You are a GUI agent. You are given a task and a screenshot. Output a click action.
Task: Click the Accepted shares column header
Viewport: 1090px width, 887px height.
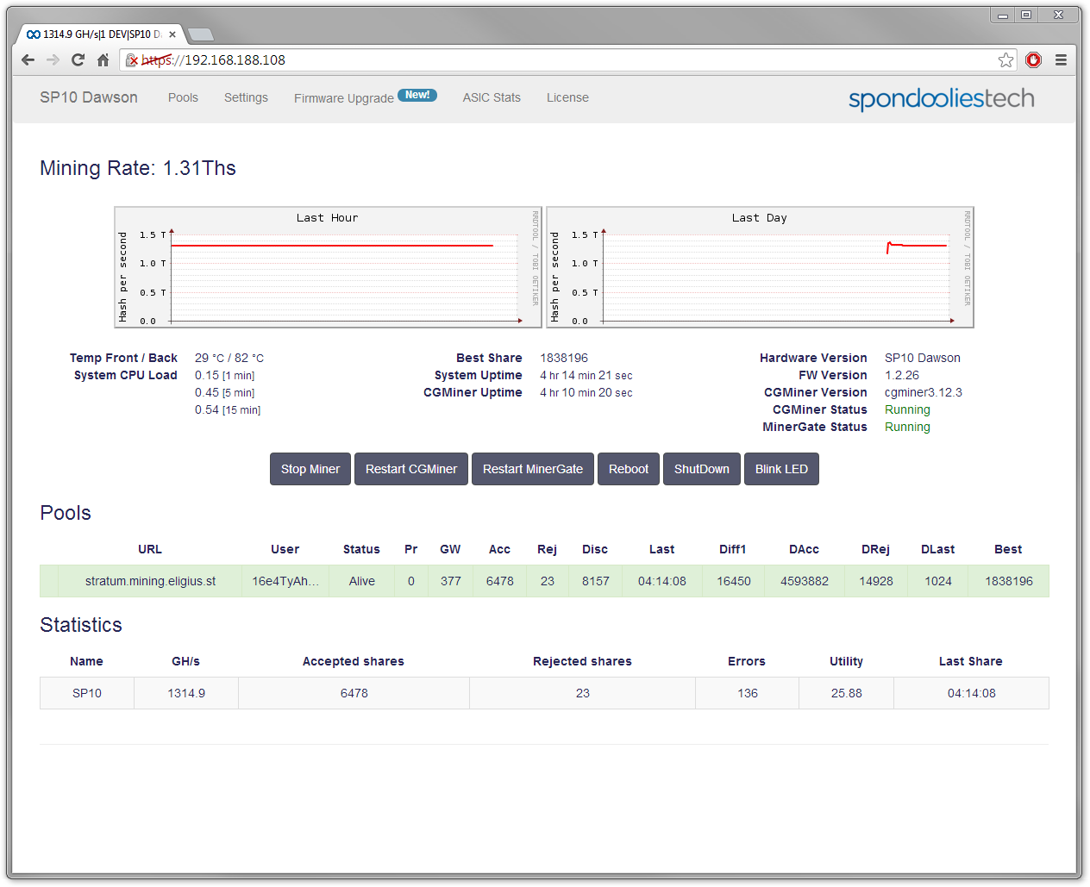click(x=354, y=661)
